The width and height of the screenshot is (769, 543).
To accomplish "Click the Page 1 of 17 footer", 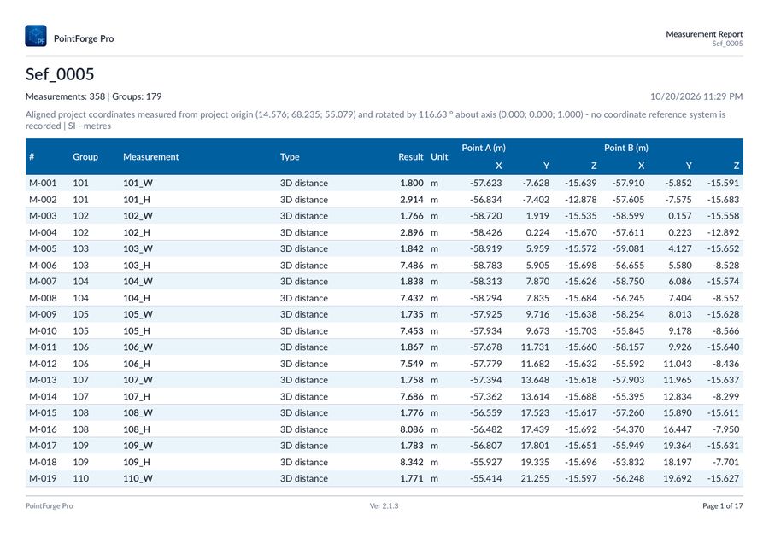I will click(722, 505).
